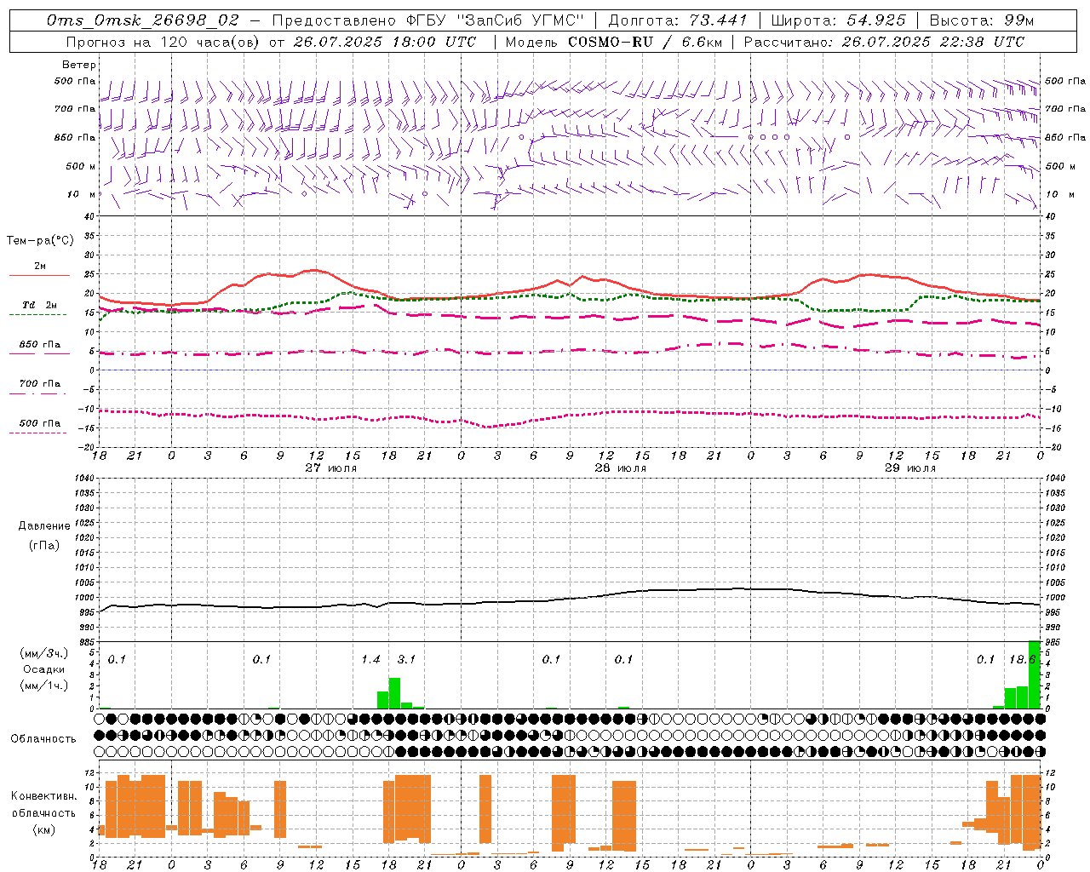Click the (мм/1ч.) unit label
Screen dimensions: 1090x872
(x=44, y=686)
